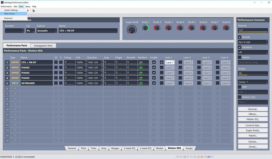Open the Rev-X Hall reverb dropdown
This screenshot has width=272, height=159.
(x=253, y=42)
